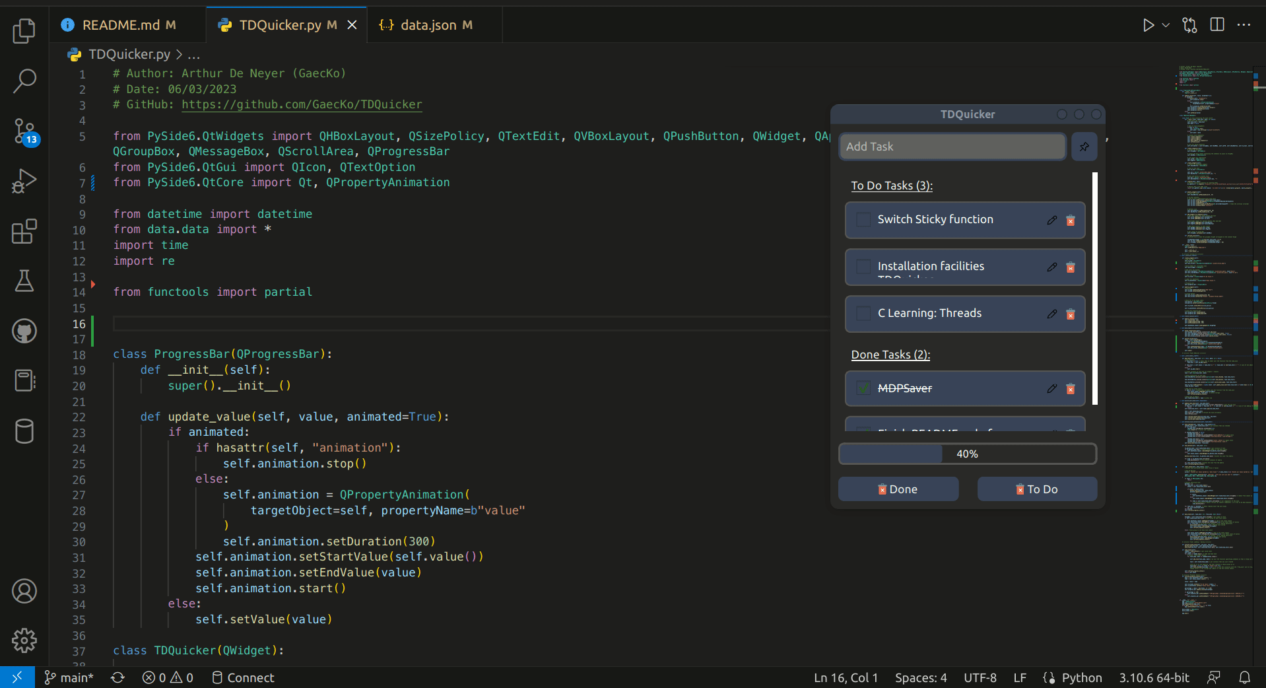The width and height of the screenshot is (1266, 688).
Task: Click the code minimap overview
Action: pos(1215,340)
